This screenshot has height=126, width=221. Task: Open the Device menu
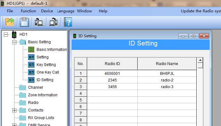[x=47, y=11]
